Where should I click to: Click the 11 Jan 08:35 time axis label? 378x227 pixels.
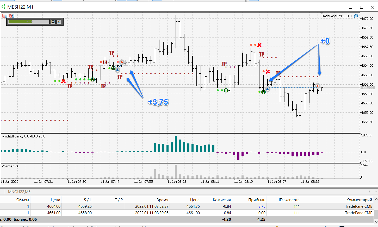[310, 182]
